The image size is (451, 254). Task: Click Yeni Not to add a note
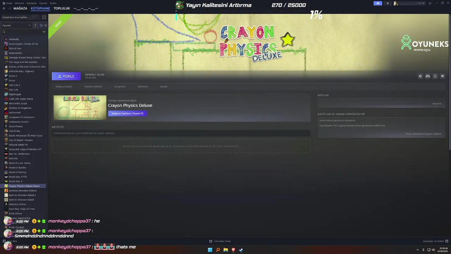pyautogui.click(x=437, y=104)
